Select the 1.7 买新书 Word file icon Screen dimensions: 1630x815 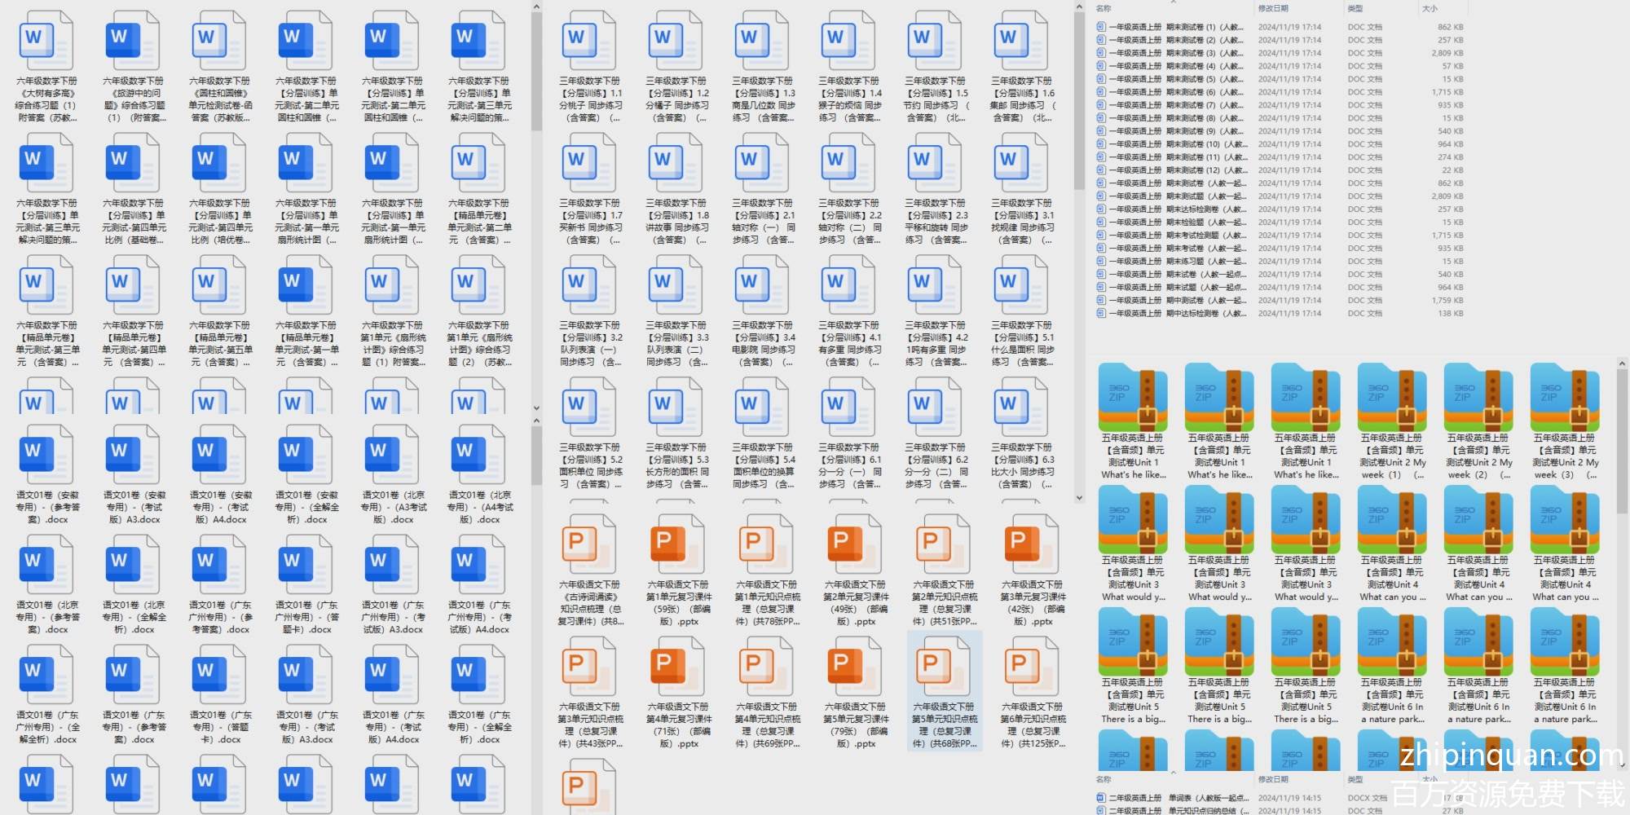(589, 162)
